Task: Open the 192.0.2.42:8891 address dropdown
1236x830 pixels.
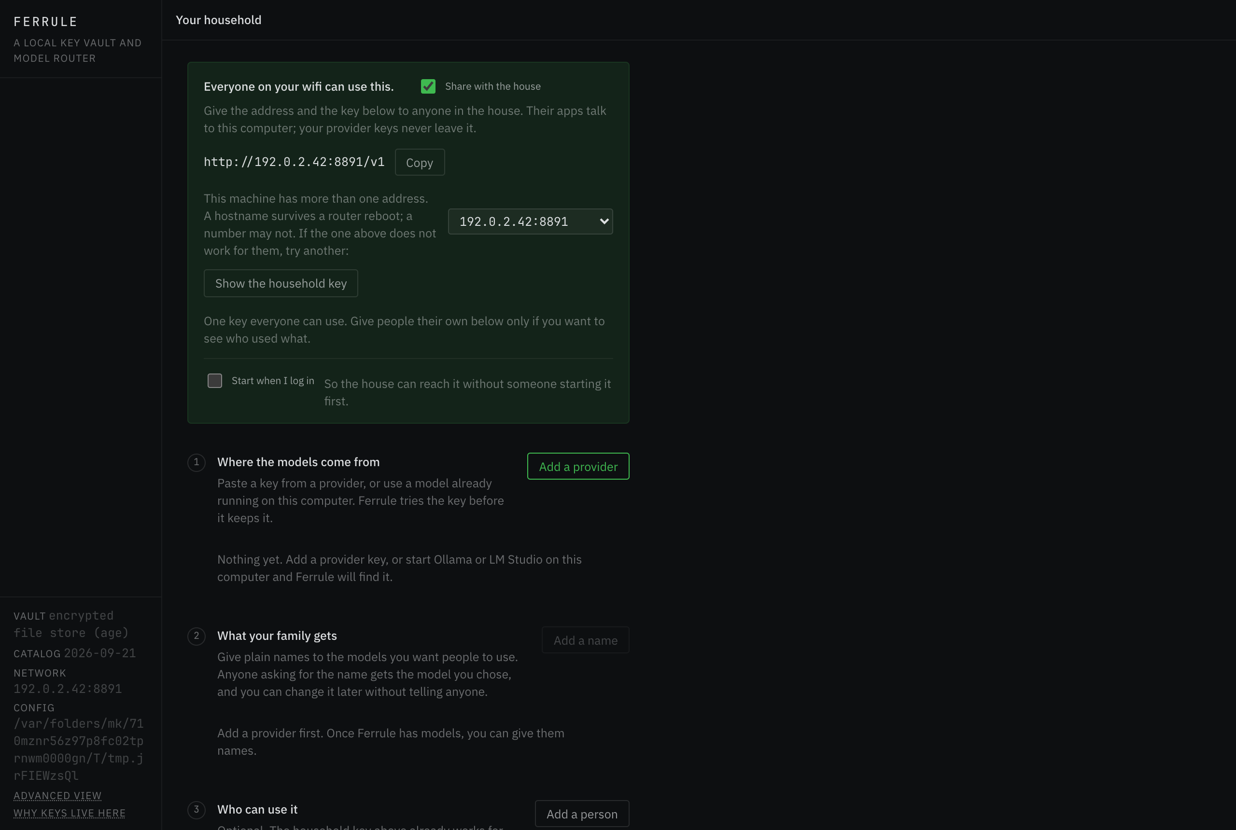Action: tap(530, 221)
